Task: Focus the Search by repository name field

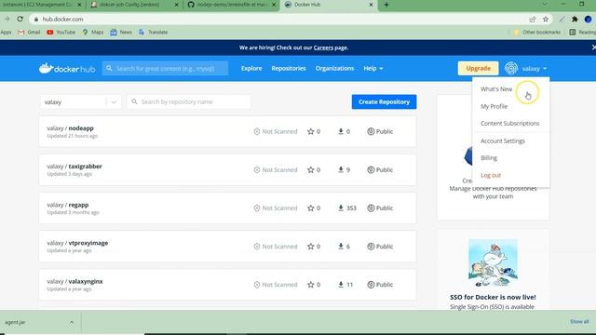Action: pyautogui.click(x=188, y=101)
